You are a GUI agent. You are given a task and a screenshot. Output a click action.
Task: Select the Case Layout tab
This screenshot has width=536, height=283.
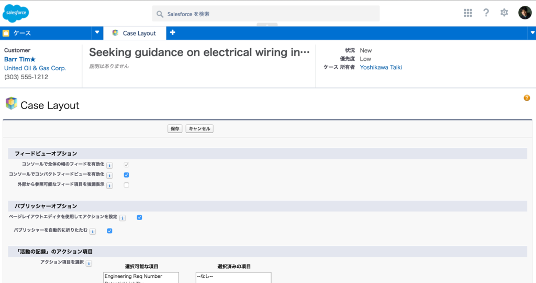[x=135, y=33]
